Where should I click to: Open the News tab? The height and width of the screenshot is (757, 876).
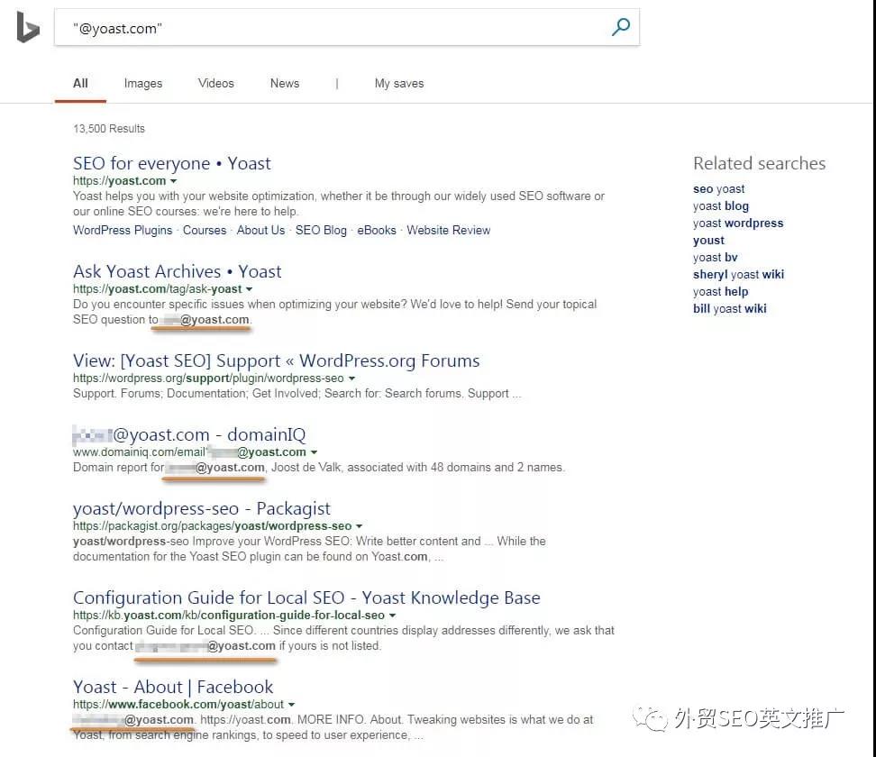tap(285, 83)
